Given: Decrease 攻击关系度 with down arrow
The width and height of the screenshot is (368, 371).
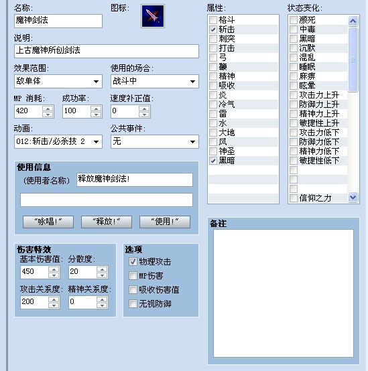Looking at the screenshot, I should 54,305.
